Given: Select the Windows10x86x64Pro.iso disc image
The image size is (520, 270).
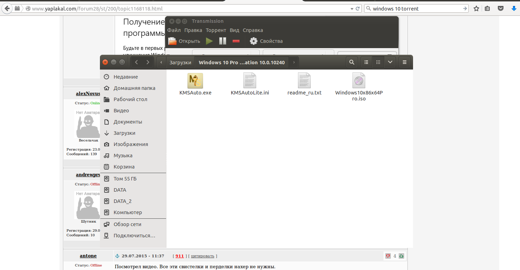Looking at the screenshot, I should pos(359,87).
